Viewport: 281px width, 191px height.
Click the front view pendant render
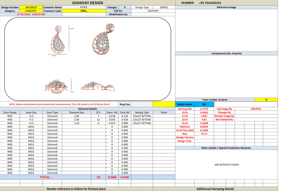tap(57, 40)
